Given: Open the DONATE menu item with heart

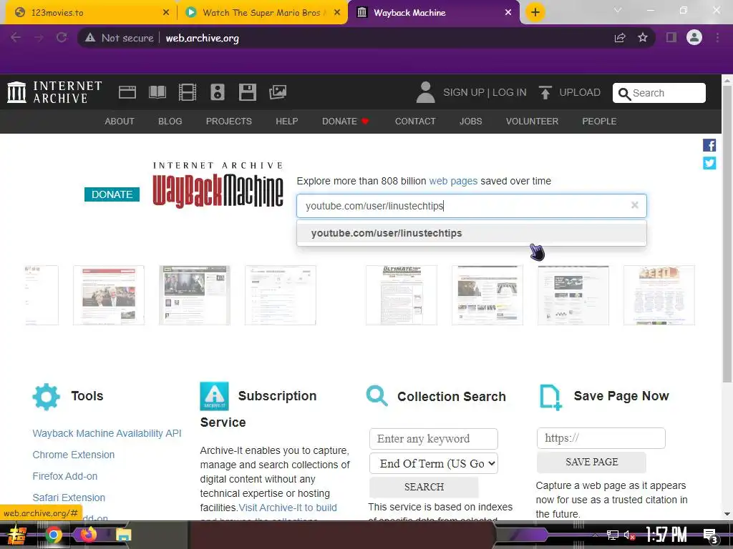Looking at the screenshot, I should tap(346, 122).
